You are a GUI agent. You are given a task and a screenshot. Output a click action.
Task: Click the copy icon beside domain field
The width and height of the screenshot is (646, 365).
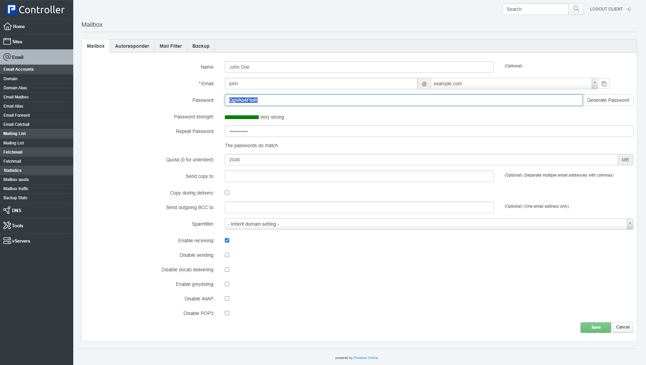coord(604,84)
